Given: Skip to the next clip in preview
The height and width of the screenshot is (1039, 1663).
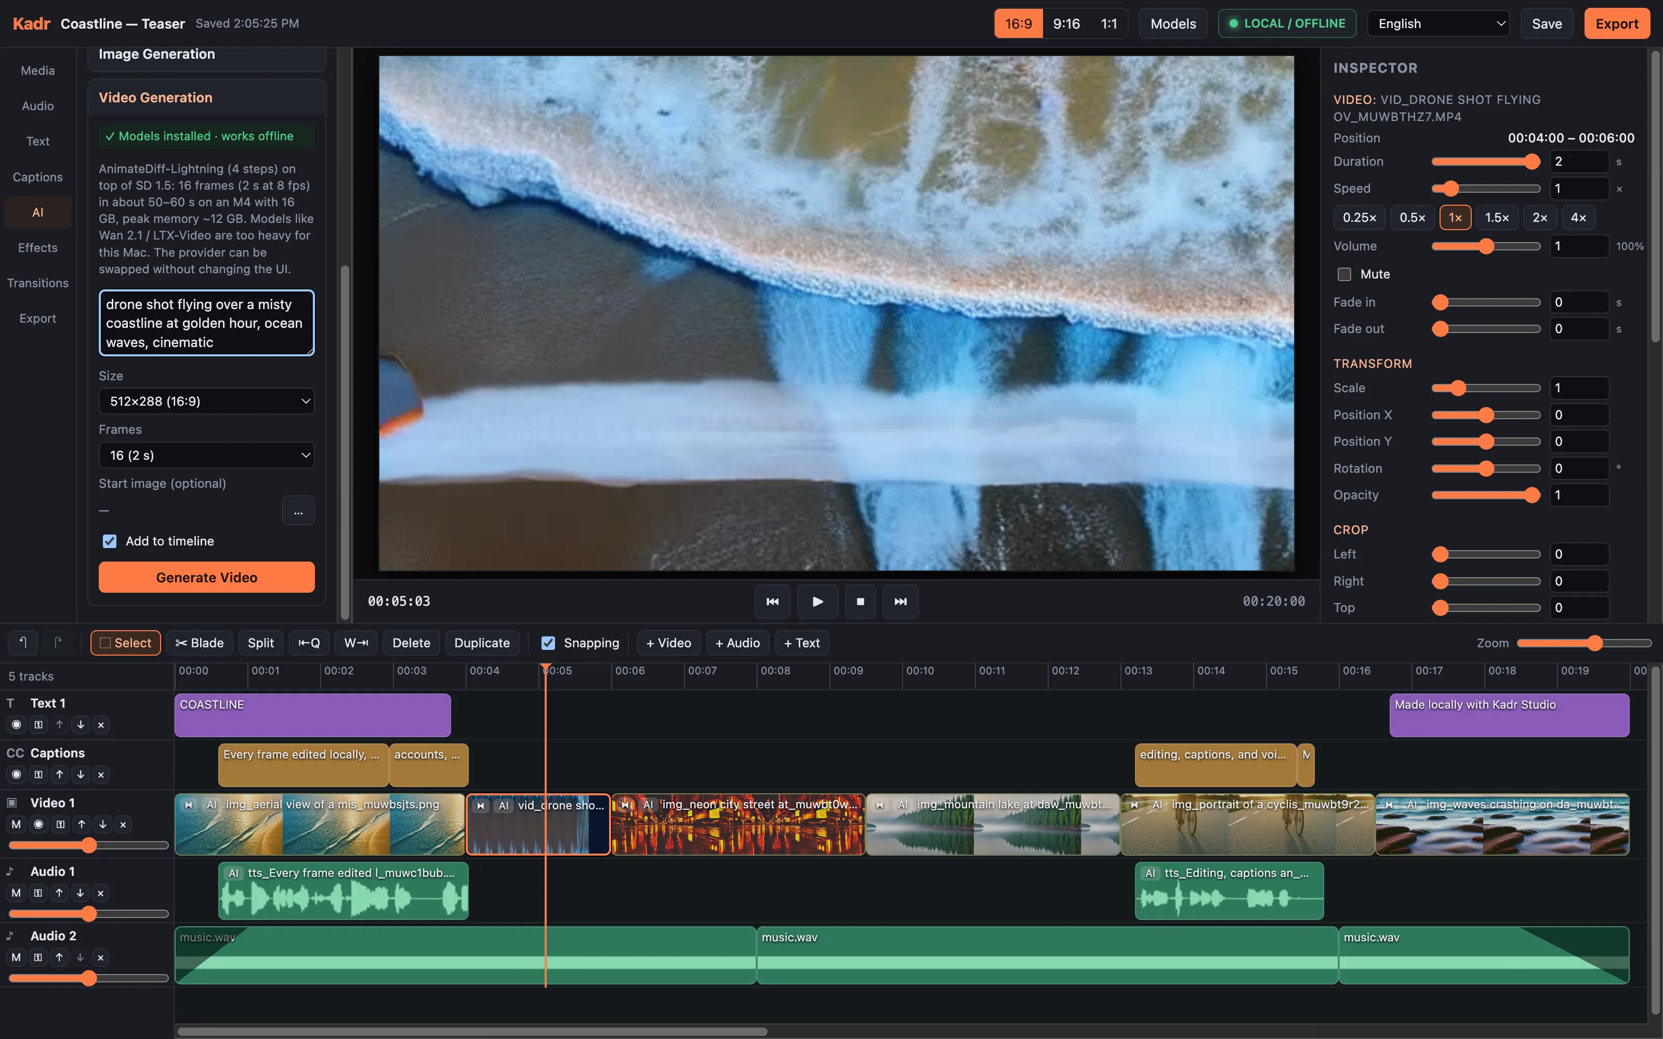Looking at the screenshot, I should point(900,601).
